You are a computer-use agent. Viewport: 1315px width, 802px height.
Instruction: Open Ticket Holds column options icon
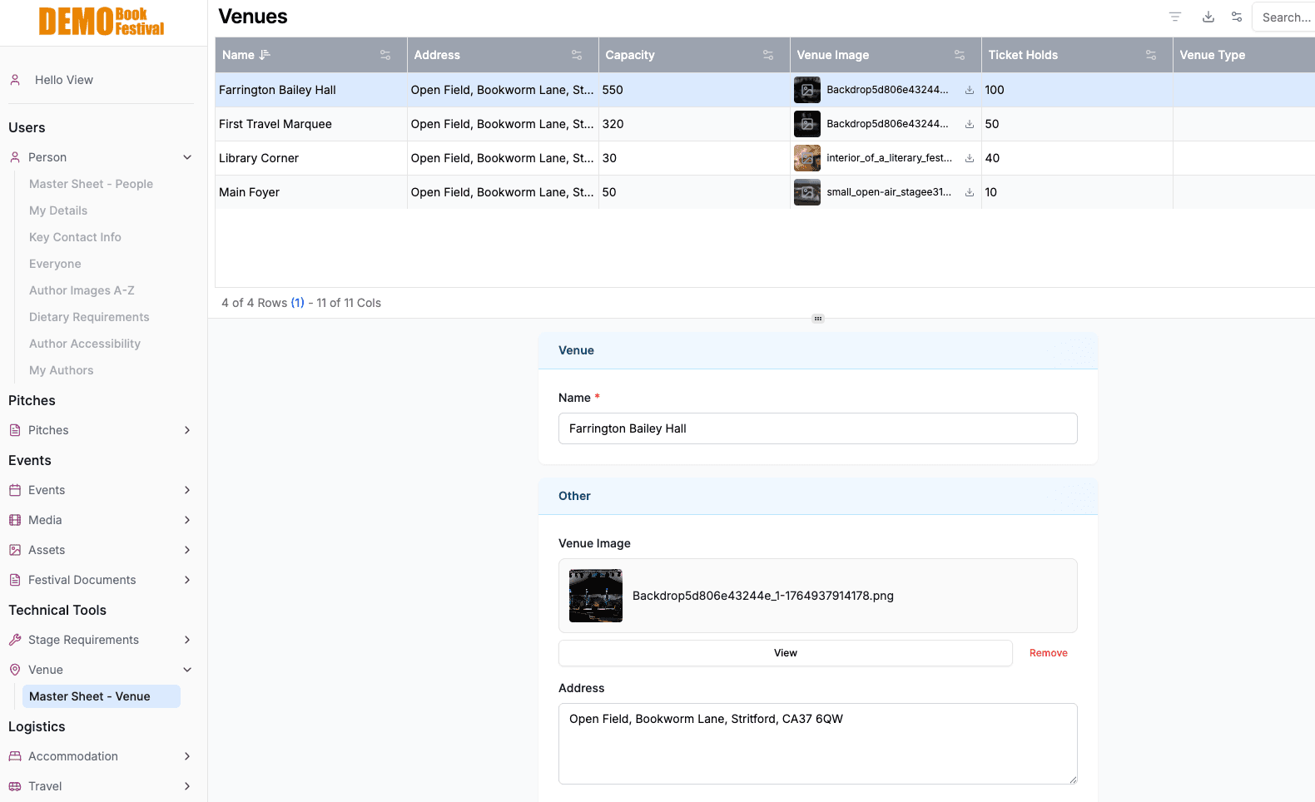[x=1150, y=55]
